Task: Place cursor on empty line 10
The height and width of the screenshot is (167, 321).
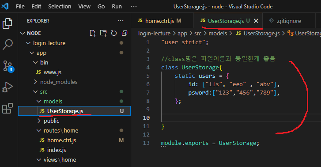Action: (241, 118)
